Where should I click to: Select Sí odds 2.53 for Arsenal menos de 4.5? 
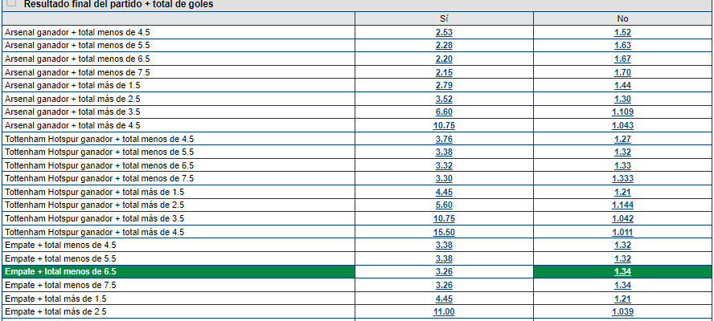pos(444,32)
